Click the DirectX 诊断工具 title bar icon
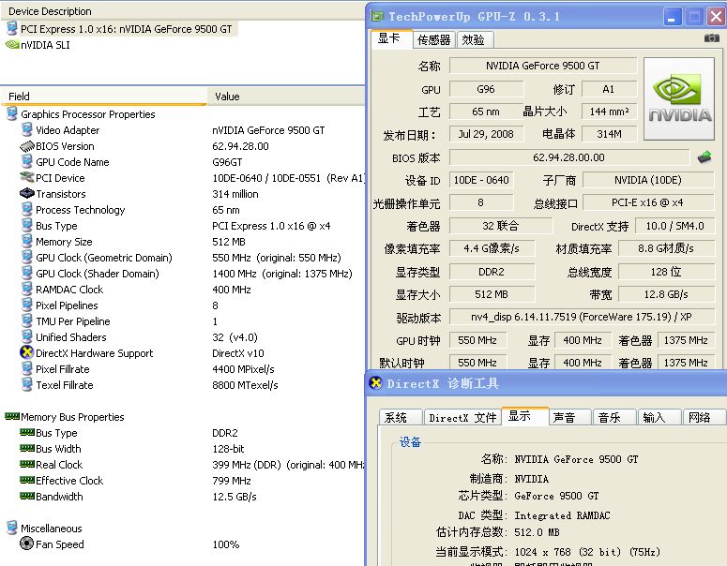The height and width of the screenshot is (566, 727). point(375,383)
